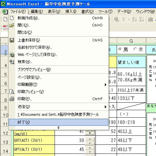
Task: Click the floppy disk icon beside 上書き保存
Action: point(12,40)
